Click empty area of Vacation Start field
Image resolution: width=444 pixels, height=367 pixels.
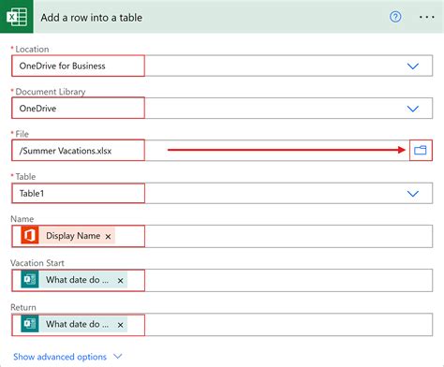288,280
